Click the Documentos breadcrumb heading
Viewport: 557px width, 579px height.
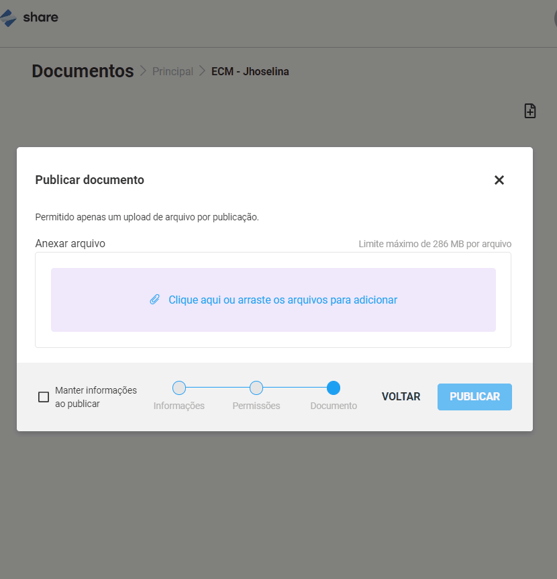(83, 71)
